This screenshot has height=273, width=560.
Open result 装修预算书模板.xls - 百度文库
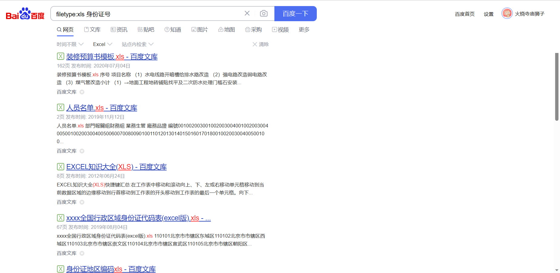(112, 57)
